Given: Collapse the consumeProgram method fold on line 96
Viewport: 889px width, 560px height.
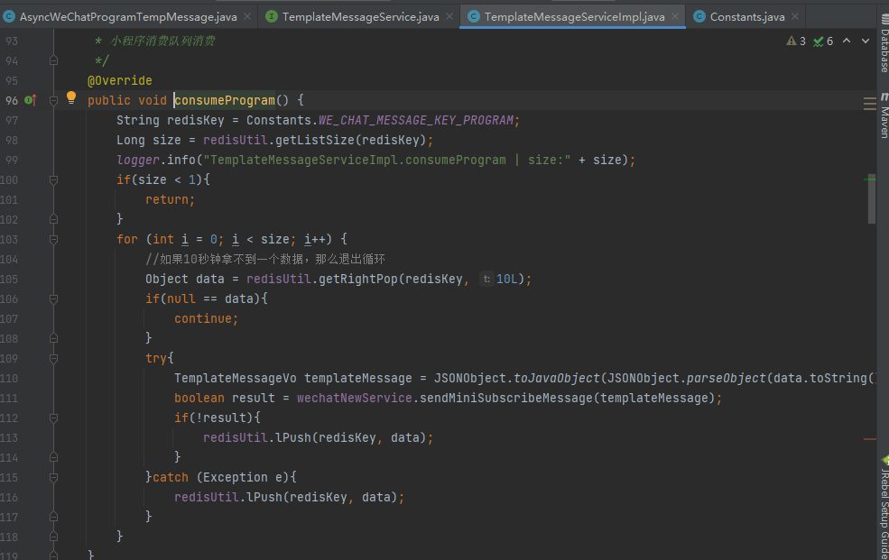Looking at the screenshot, I should click(53, 101).
